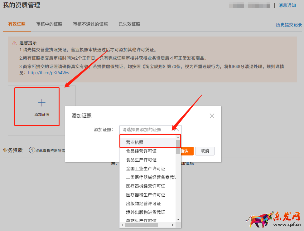Click the tb.cn rules detail link

[x=49, y=73]
